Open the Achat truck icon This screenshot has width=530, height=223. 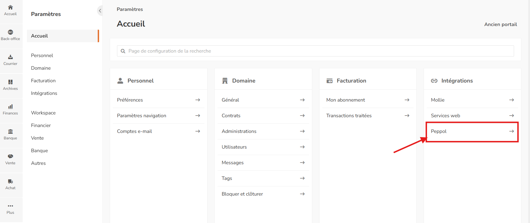click(x=10, y=182)
